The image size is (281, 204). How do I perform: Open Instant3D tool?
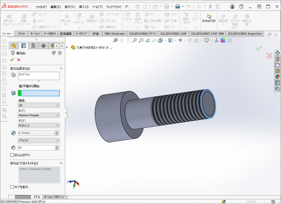(208, 18)
